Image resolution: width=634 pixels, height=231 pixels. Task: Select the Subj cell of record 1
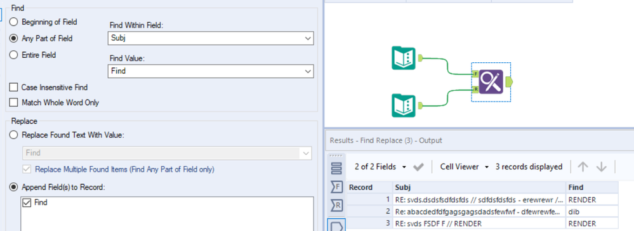click(x=479, y=199)
